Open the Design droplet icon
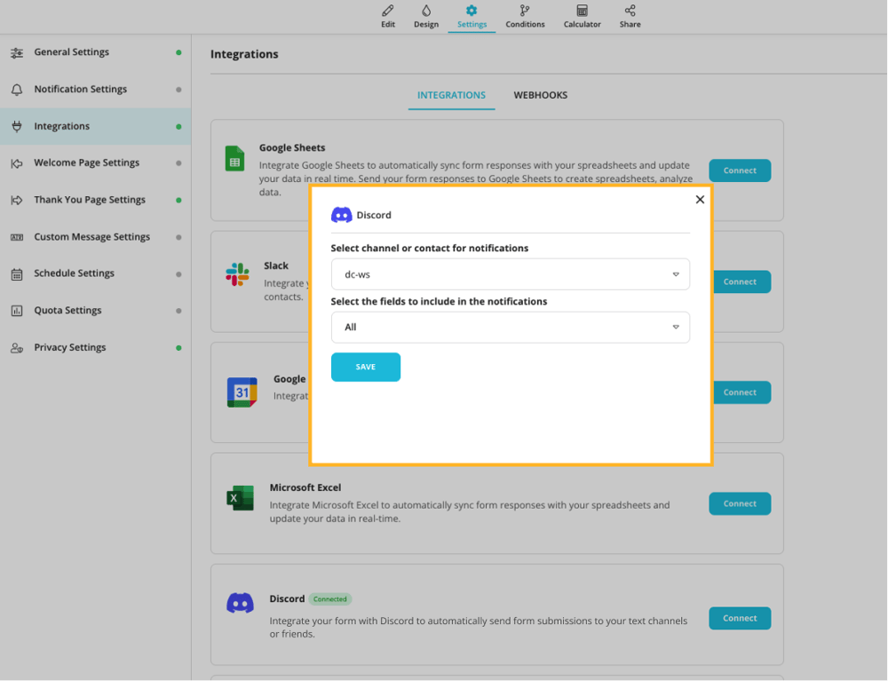The image size is (888, 681). coord(426,11)
